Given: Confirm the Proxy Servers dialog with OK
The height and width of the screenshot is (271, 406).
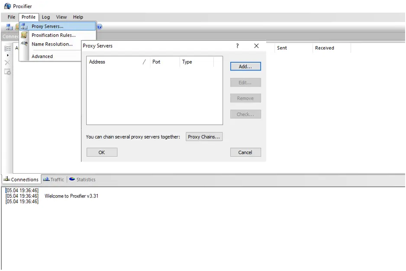Looking at the screenshot, I should 102,152.
